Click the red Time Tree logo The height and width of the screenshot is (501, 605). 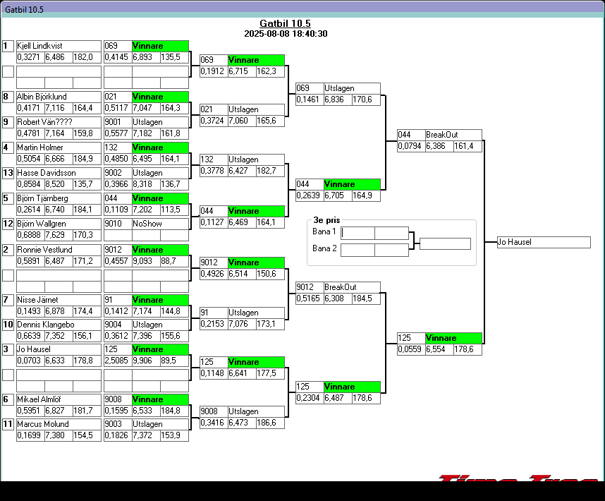tap(518, 478)
